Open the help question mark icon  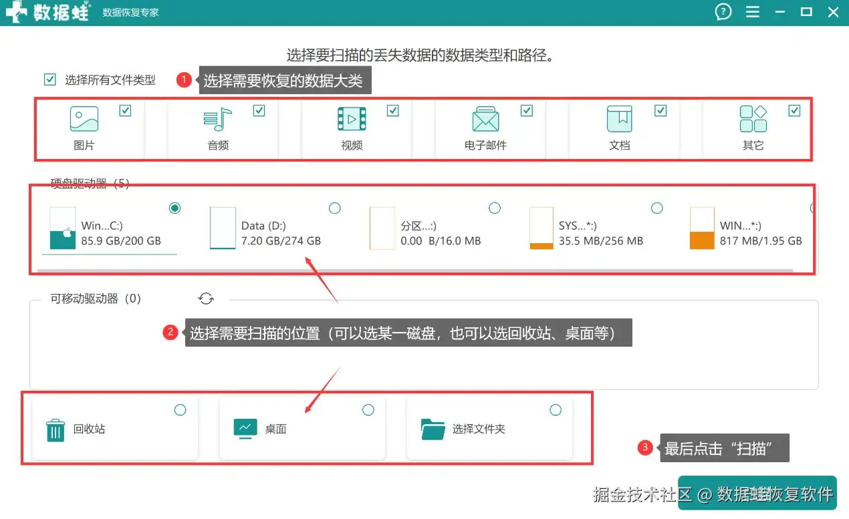[723, 11]
